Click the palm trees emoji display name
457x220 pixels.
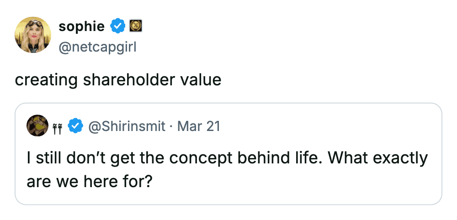click(58, 126)
